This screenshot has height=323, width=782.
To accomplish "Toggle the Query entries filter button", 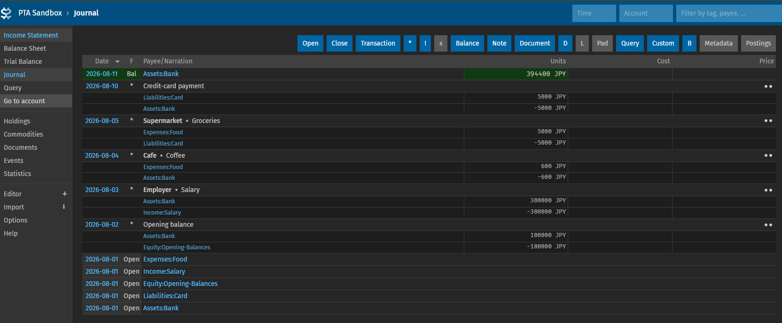I will click(630, 43).
